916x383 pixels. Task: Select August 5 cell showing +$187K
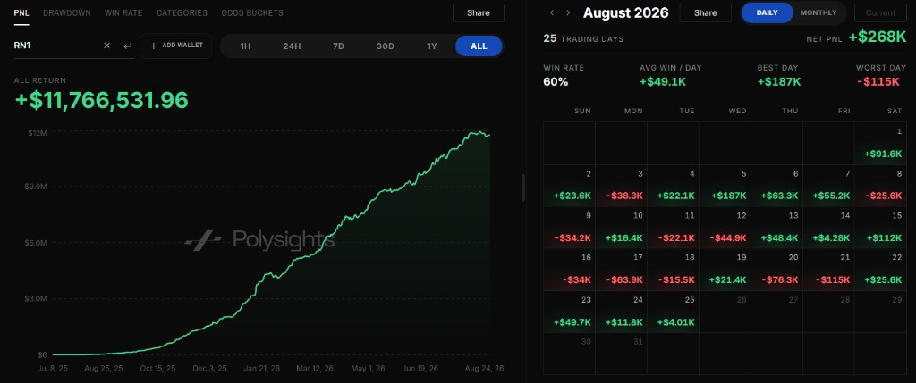click(725, 186)
